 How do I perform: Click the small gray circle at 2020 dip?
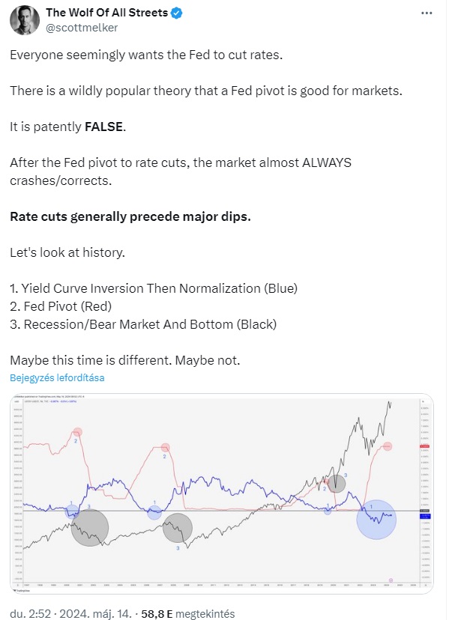tap(337, 484)
